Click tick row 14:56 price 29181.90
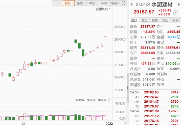This screenshot has width=181, height=125. pos(151,111)
